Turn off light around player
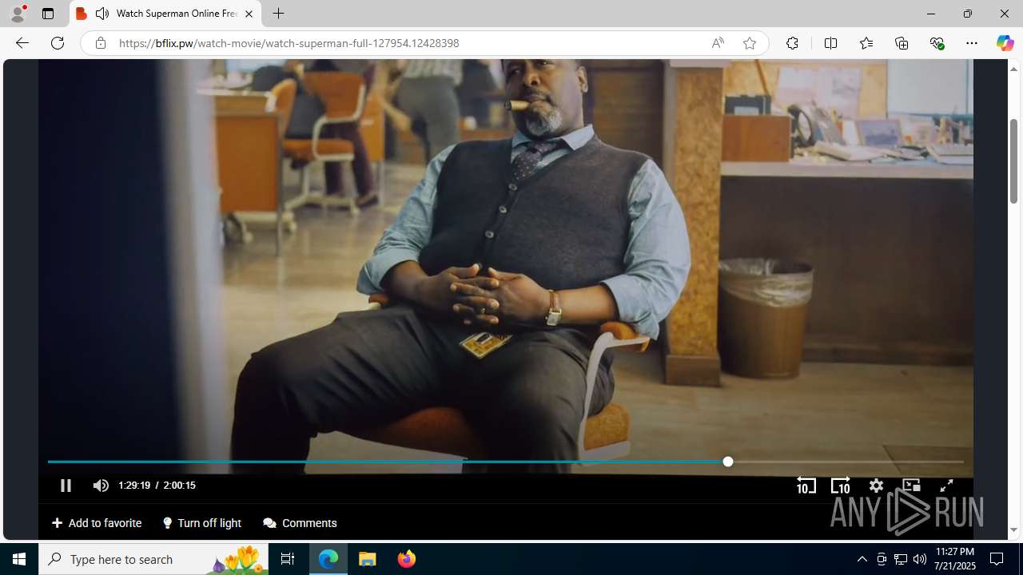Viewport: 1023px width, 575px height. pos(201,523)
